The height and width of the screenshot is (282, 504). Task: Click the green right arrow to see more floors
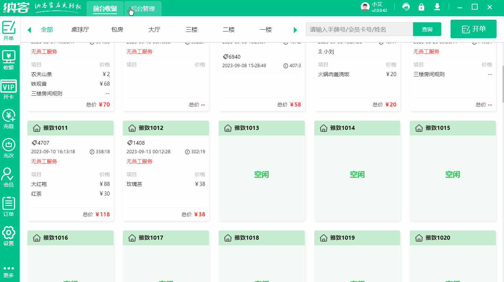click(295, 29)
